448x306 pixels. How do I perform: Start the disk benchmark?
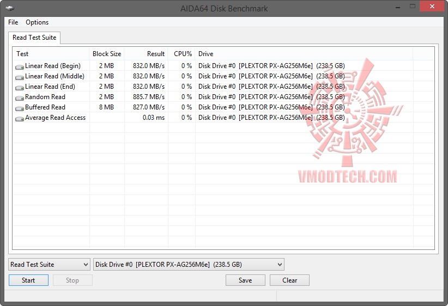point(28,280)
